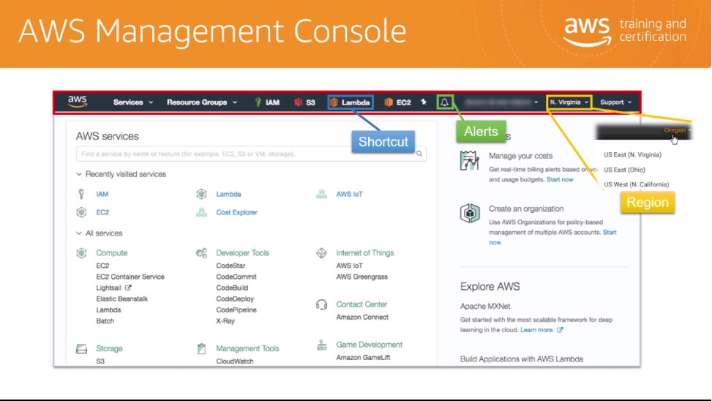Open the N. Virginia region dropdown
Viewport: 712px width, 401px height.
[x=569, y=102]
